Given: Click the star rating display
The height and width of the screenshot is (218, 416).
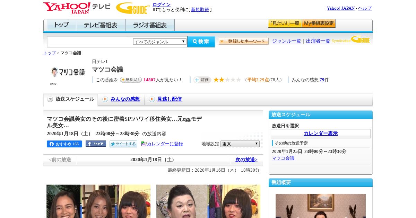Looking at the screenshot, I should click(227, 80).
